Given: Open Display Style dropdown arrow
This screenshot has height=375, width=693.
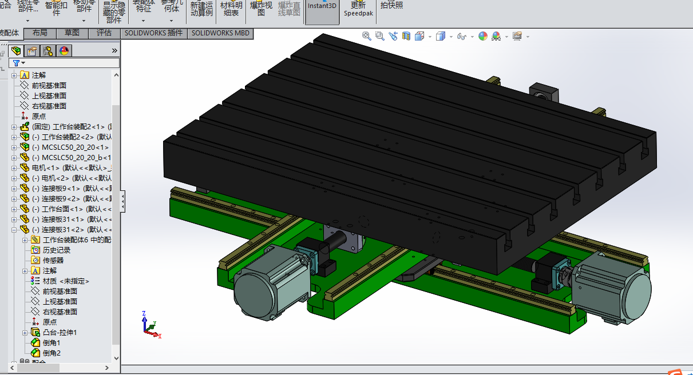Looking at the screenshot, I should click(451, 37).
